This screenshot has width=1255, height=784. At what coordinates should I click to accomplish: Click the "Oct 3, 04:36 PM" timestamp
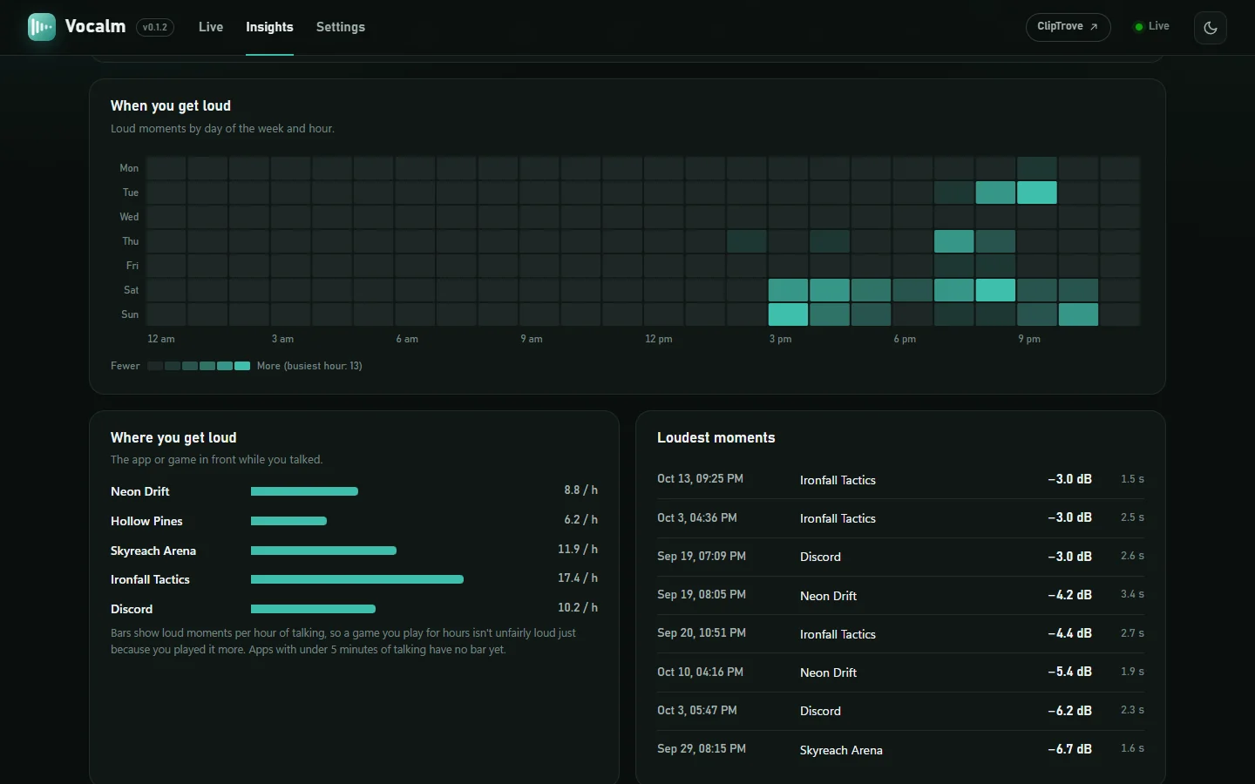click(x=697, y=517)
